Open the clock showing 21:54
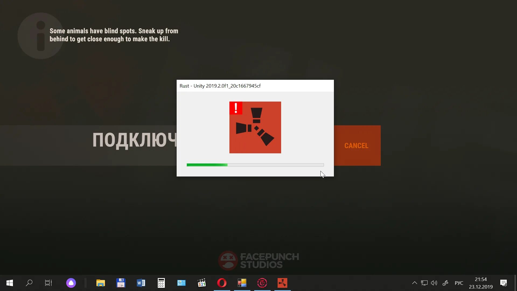Viewport: 517px width, 291px height. [x=481, y=283]
